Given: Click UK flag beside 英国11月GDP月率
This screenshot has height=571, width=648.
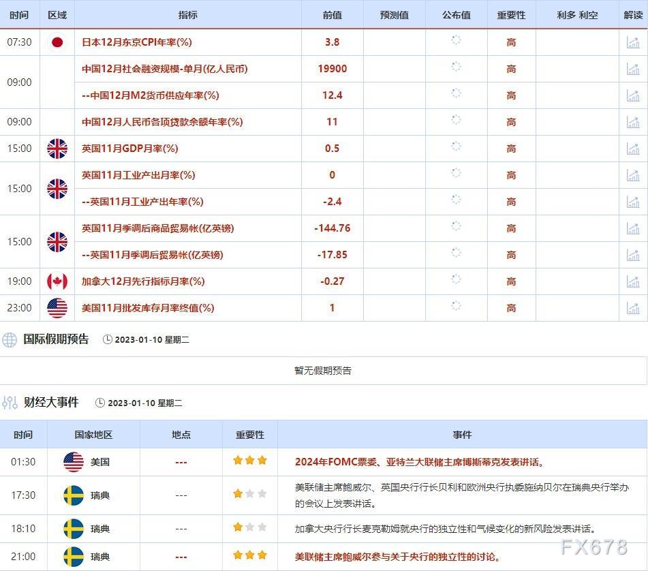Looking at the screenshot, I should tap(57, 149).
